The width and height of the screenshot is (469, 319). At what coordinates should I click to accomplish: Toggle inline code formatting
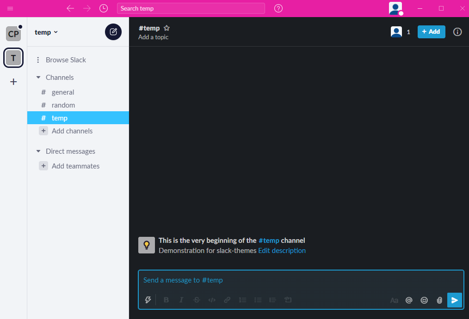point(212,300)
